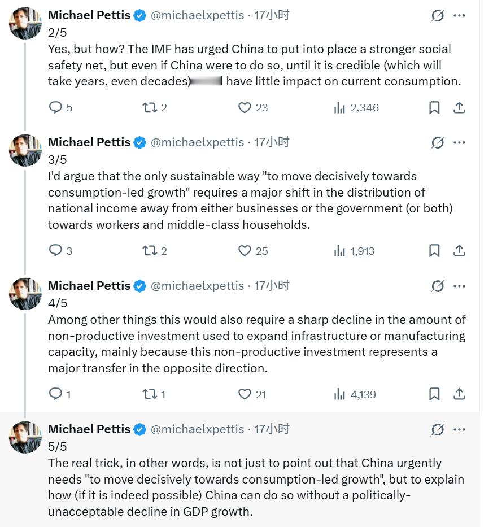The height and width of the screenshot is (527, 493).
Task: Open Michael Pettis profile from 3/5 tweet
Action: click(89, 142)
